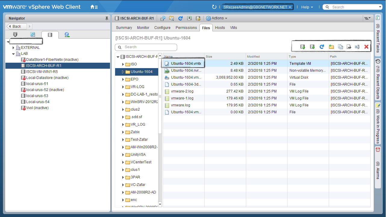386x217 pixels.
Task: Upload a file to the datastore
Action: [303, 47]
